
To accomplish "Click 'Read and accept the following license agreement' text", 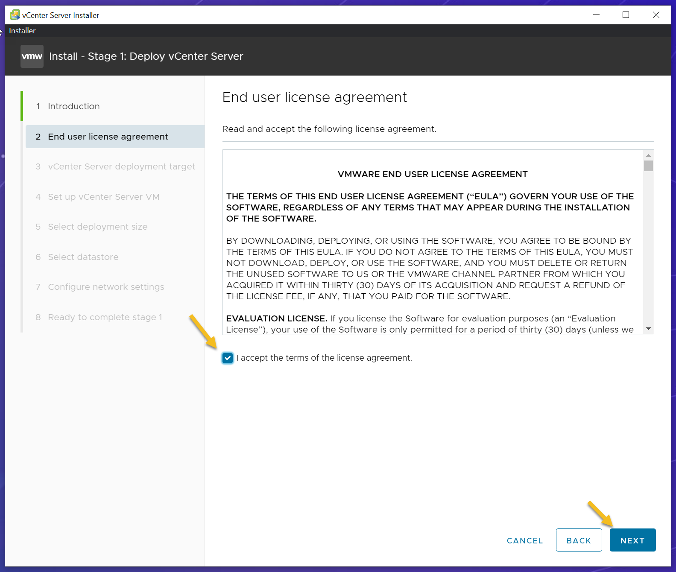I will click(329, 129).
